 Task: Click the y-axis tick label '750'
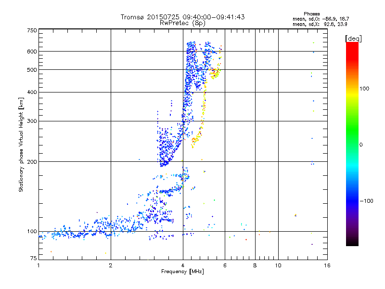tap(32, 30)
